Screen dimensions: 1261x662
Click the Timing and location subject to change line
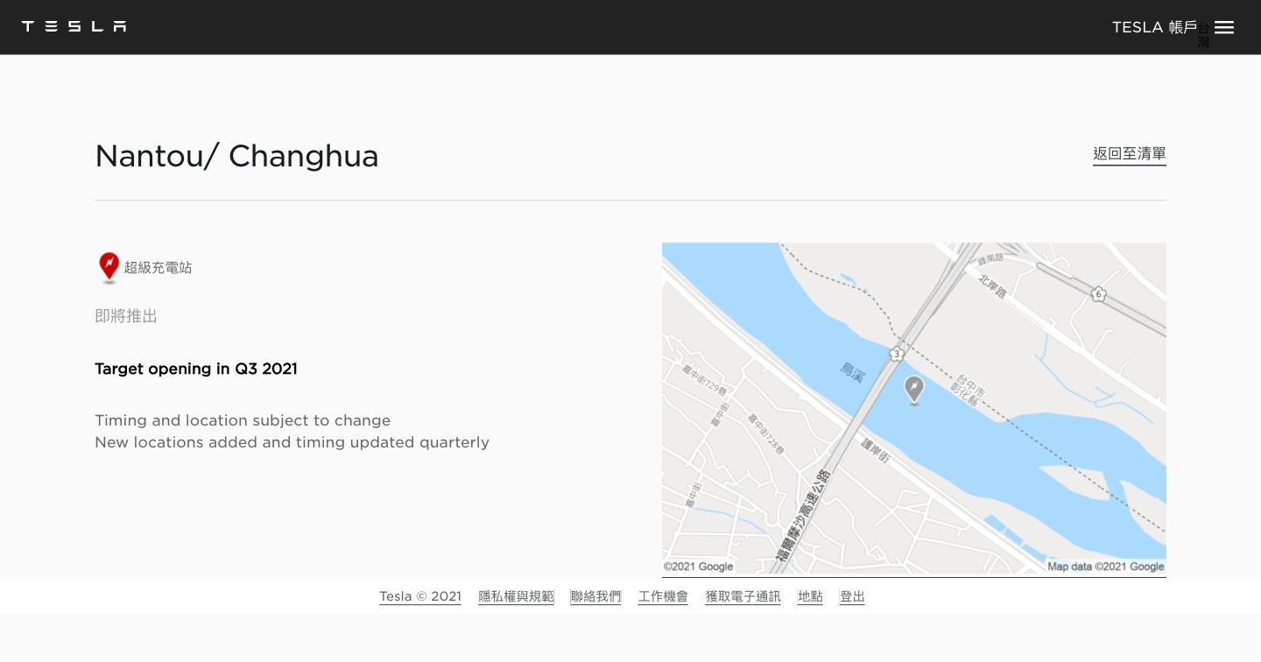point(243,420)
